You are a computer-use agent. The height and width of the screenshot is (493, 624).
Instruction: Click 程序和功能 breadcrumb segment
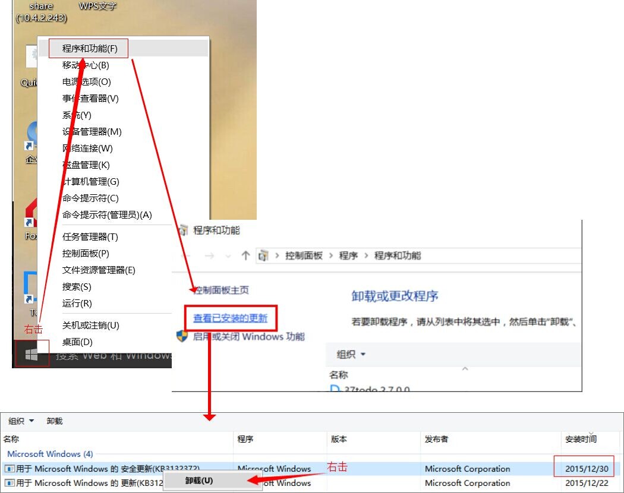point(398,255)
